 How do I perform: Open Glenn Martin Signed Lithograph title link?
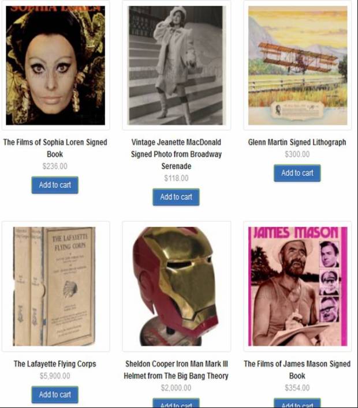point(297,142)
